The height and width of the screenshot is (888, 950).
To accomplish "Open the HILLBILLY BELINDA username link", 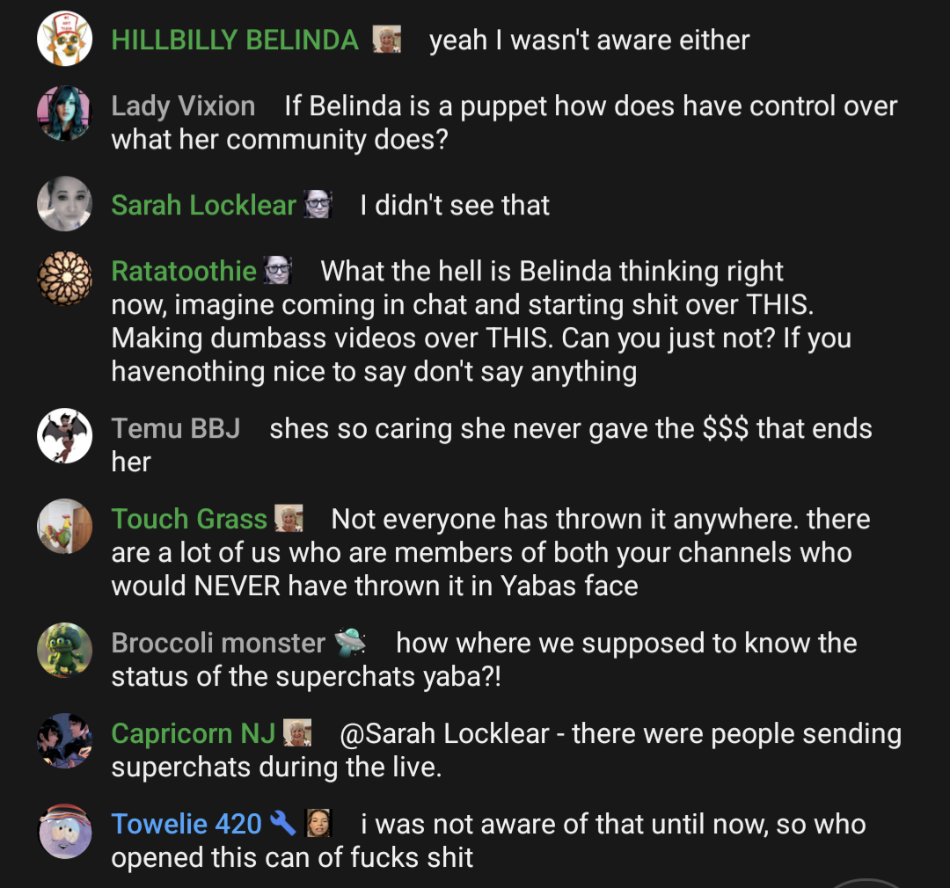I will 235,40.
